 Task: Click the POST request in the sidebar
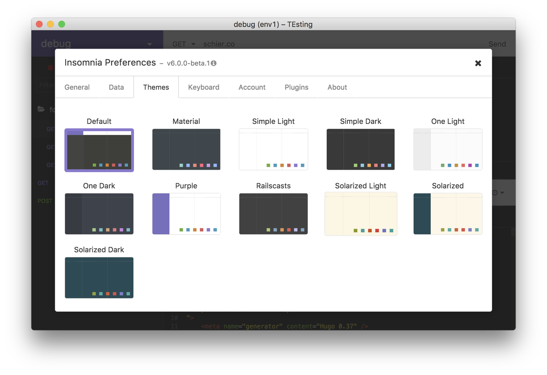[x=45, y=201]
